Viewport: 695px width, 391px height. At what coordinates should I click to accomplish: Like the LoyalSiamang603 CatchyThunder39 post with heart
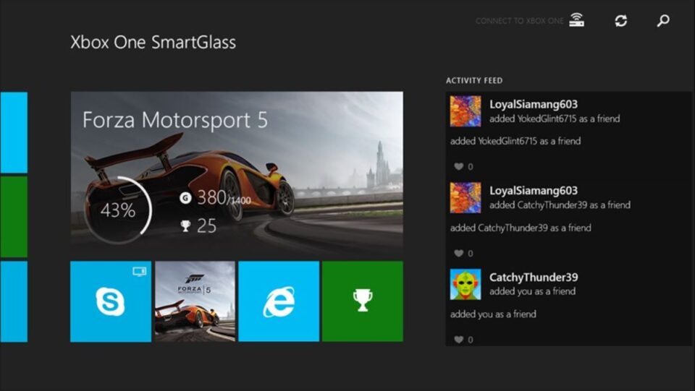(458, 253)
